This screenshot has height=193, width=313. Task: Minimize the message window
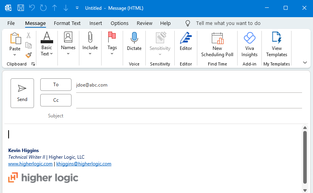[x=267, y=8]
